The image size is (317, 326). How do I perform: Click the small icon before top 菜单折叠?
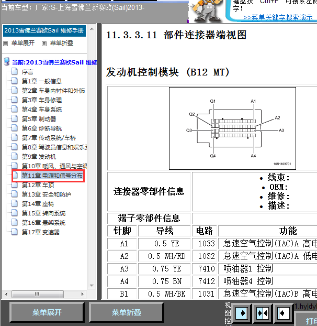[44, 44]
